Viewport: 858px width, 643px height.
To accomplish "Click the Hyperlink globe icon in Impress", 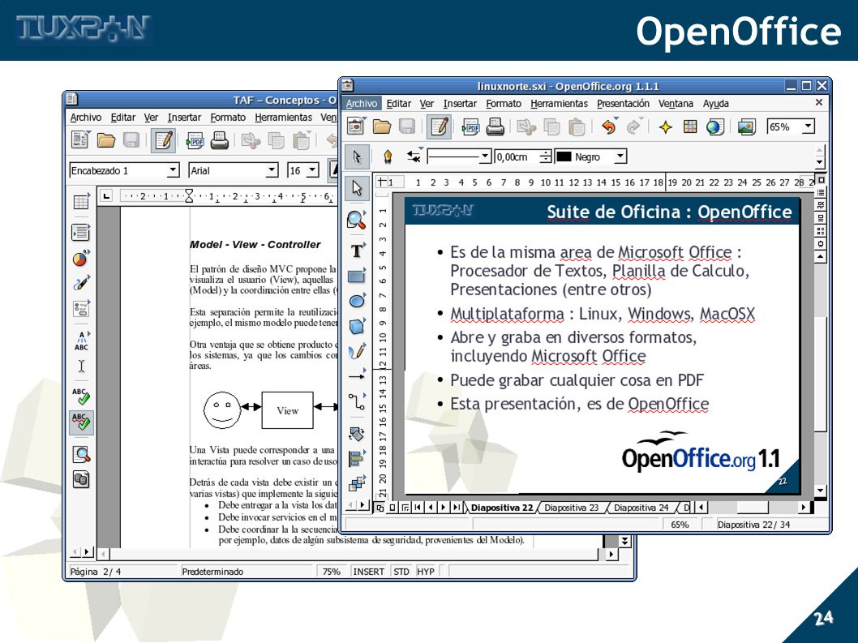I will (x=714, y=127).
